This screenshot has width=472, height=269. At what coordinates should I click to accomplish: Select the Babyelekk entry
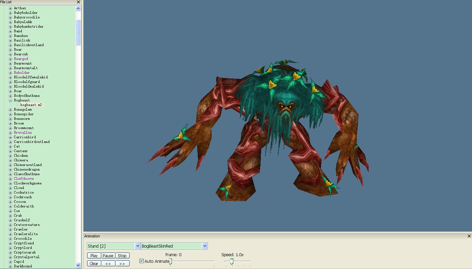click(x=23, y=22)
